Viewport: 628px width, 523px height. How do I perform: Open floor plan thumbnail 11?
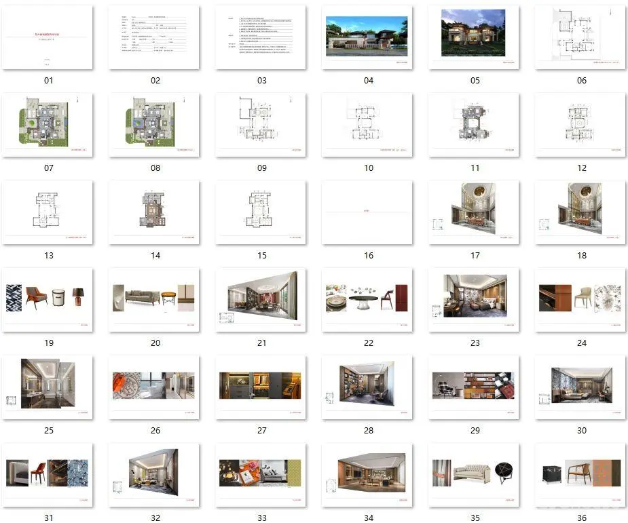pyautogui.click(x=475, y=125)
